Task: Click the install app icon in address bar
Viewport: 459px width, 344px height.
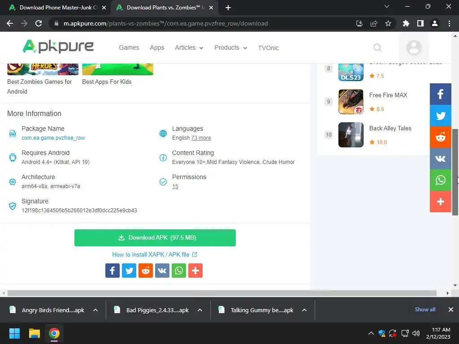Action: click(x=359, y=23)
